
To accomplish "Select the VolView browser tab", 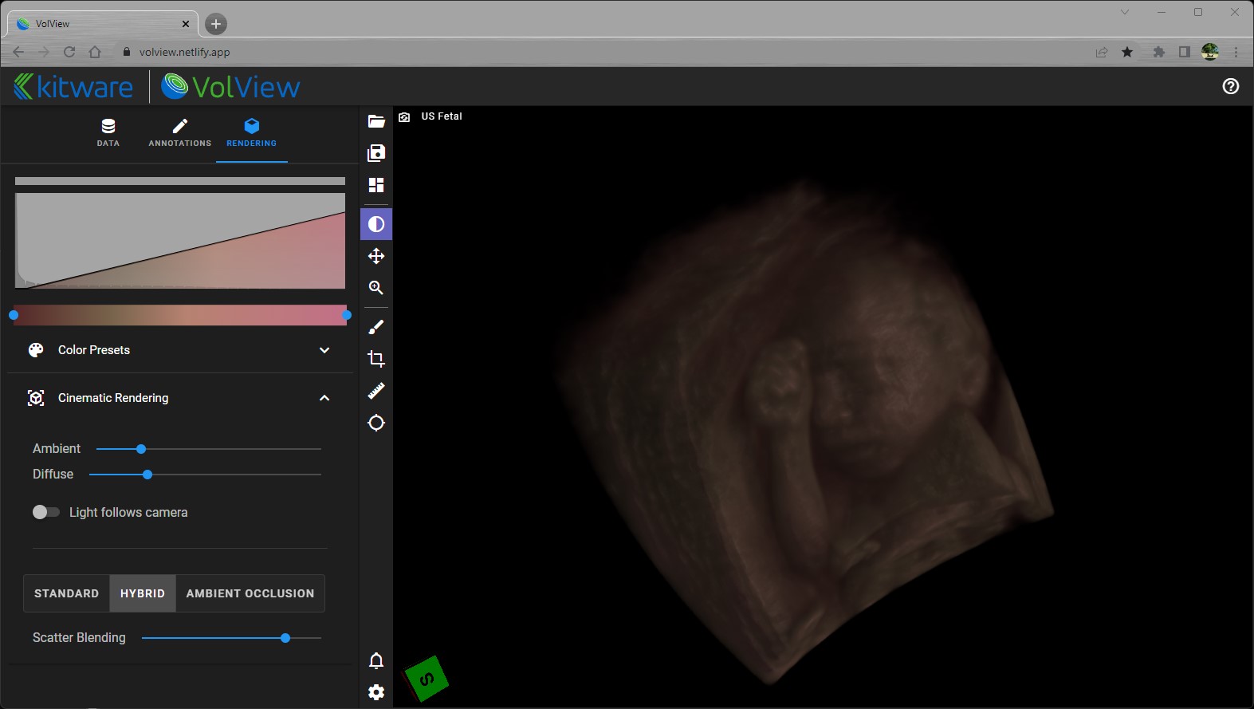I will pos(104,24).
